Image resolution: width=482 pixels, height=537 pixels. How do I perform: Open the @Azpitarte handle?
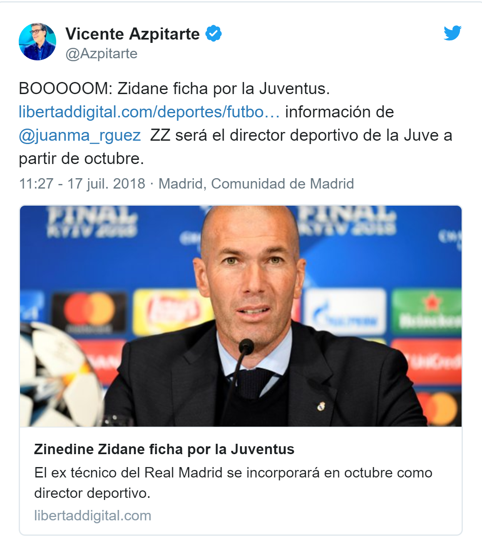(x=102, y=53)
